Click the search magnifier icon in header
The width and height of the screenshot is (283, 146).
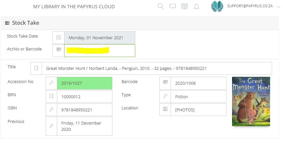[x=161, y=7]
